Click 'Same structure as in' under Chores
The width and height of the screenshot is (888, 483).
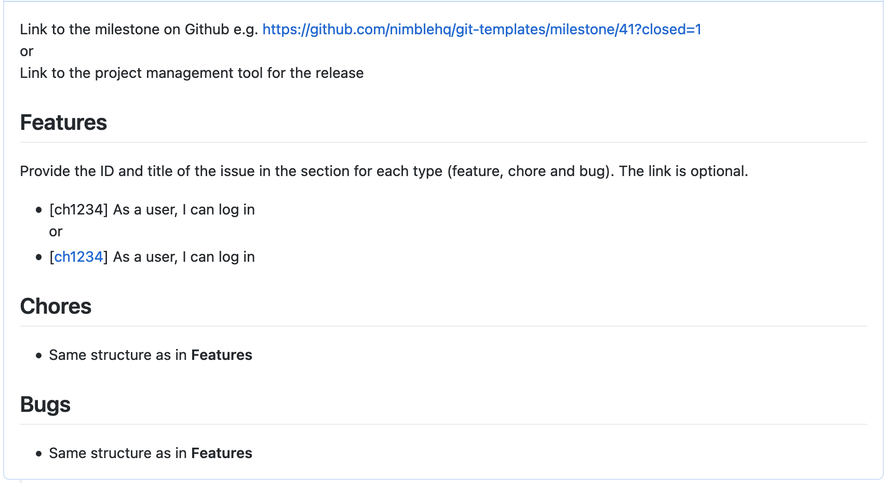click(118, 355)
